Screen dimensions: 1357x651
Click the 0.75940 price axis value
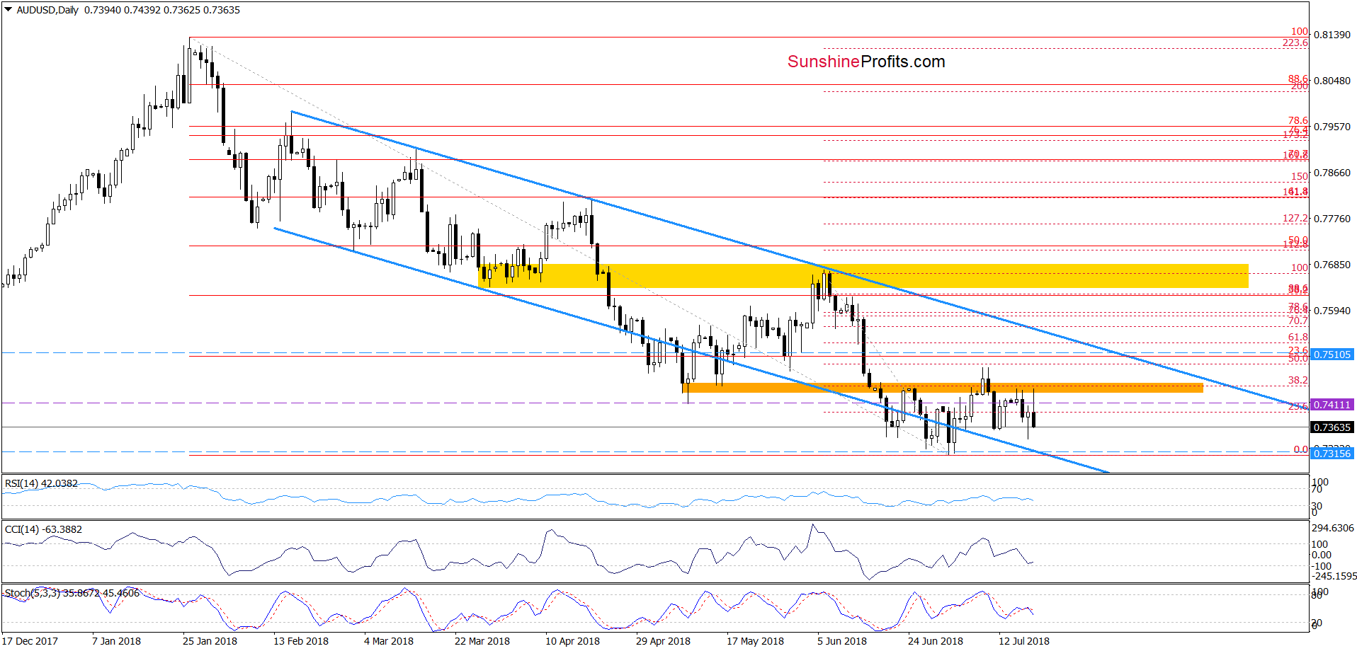[x=1332, y=311]
